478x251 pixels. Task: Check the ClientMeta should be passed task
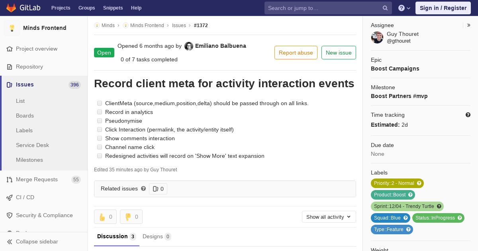click(100, 103)
